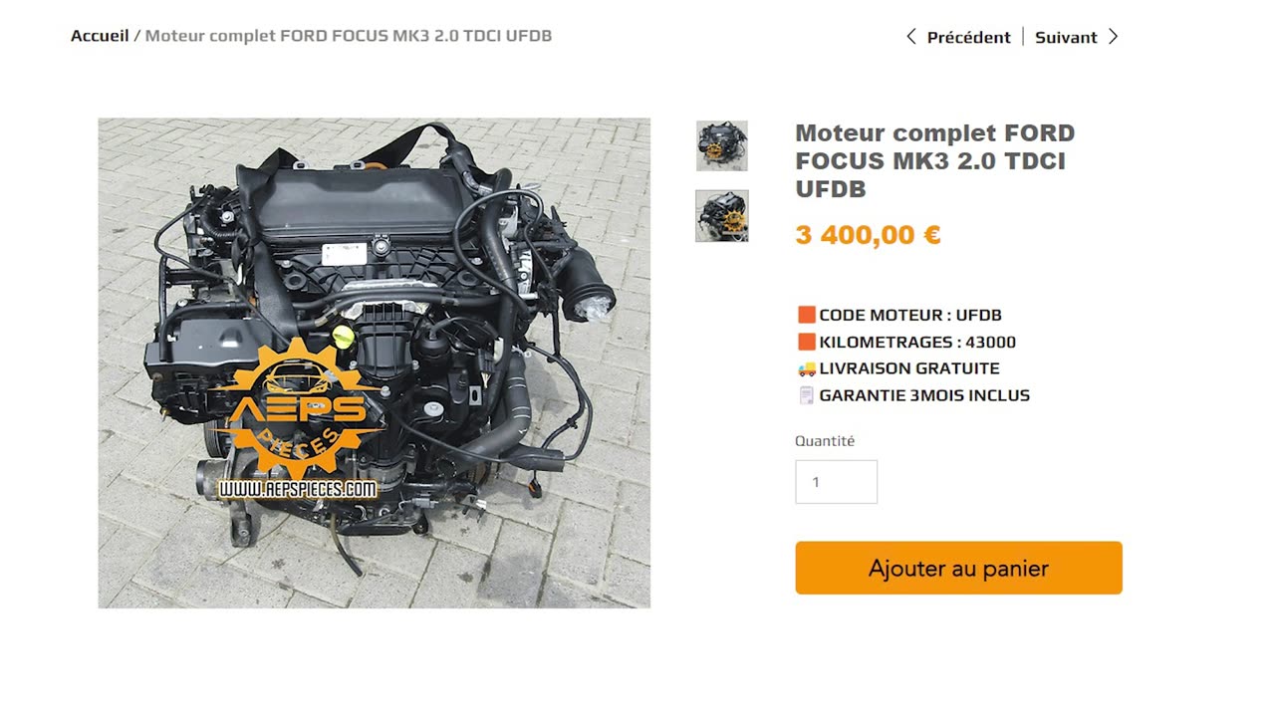Focus the Quantité input field
Screen dimensions: 1275x717
(836, 482)
